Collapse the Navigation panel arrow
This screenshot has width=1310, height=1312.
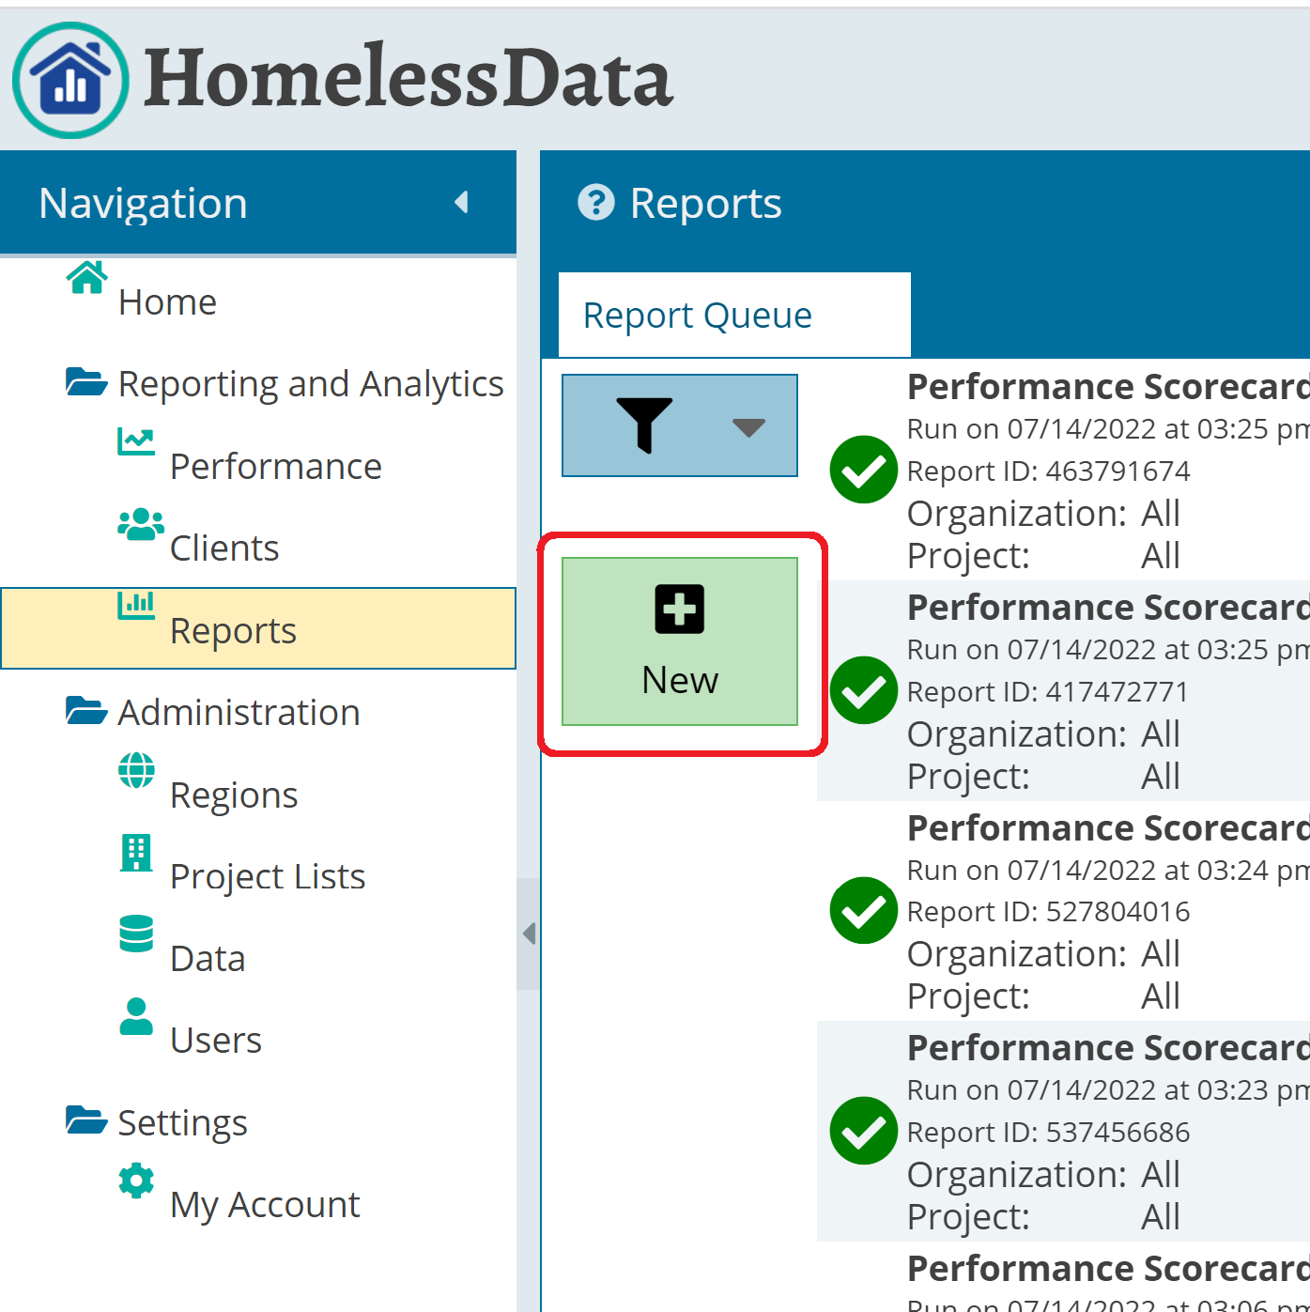(461, 202)
